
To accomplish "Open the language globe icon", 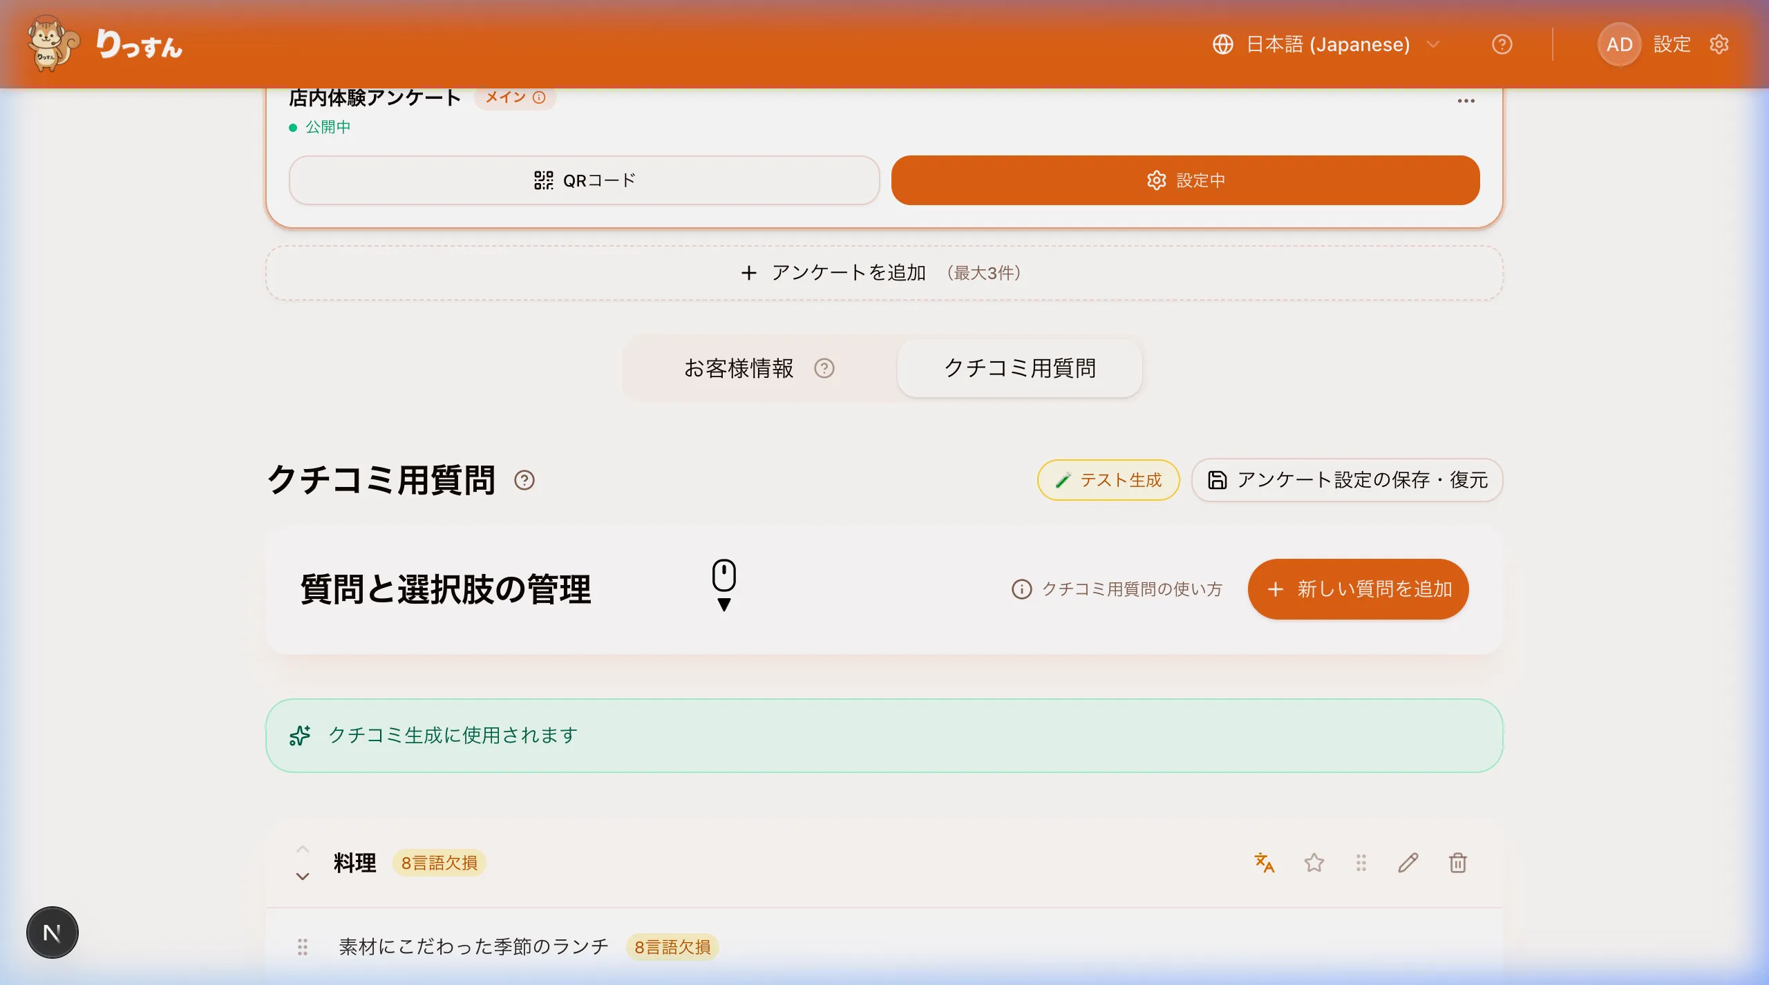I will 1222,44.
